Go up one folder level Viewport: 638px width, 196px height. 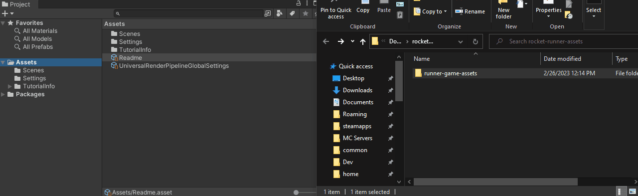pos(362,41)
